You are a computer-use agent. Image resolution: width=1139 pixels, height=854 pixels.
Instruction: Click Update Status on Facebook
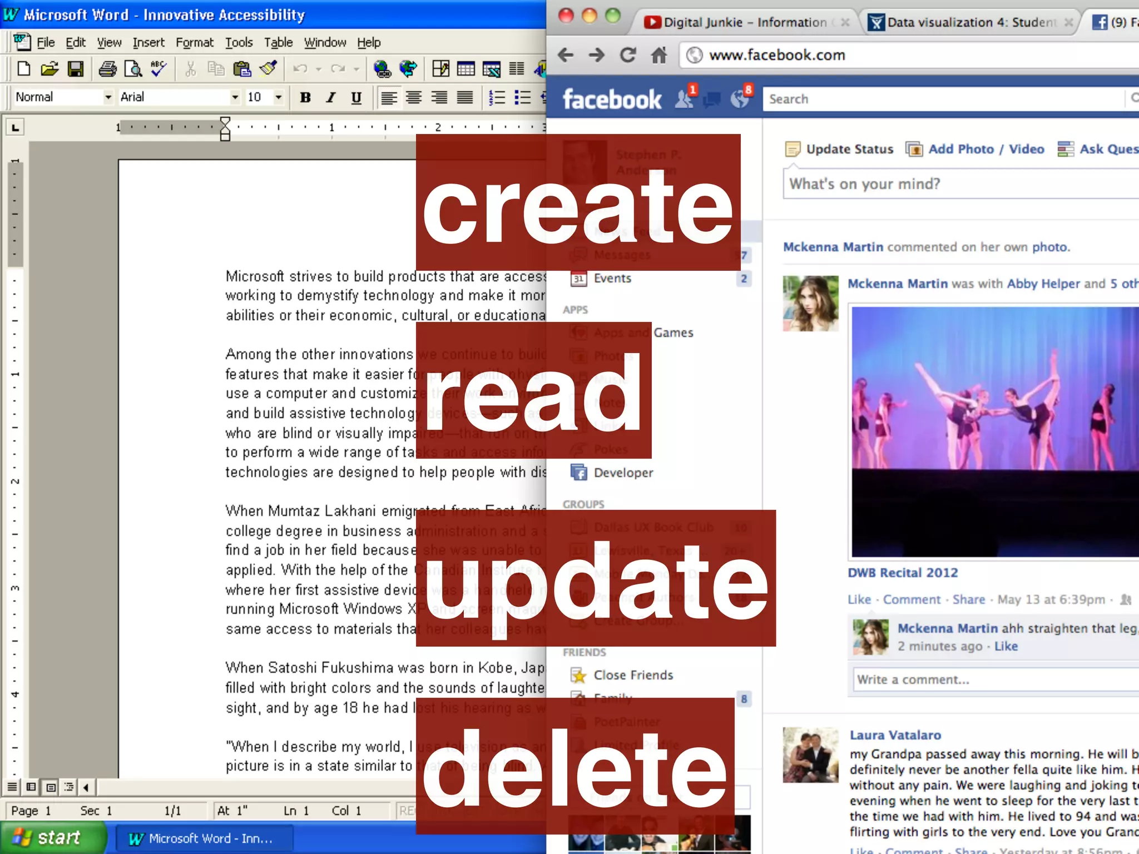839,149
